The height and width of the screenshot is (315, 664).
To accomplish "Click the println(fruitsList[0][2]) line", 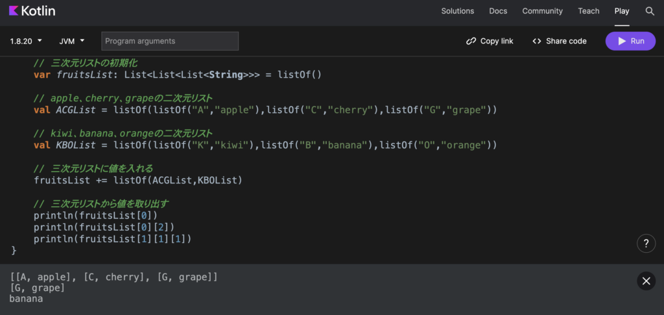I will (x=104, y=227).
